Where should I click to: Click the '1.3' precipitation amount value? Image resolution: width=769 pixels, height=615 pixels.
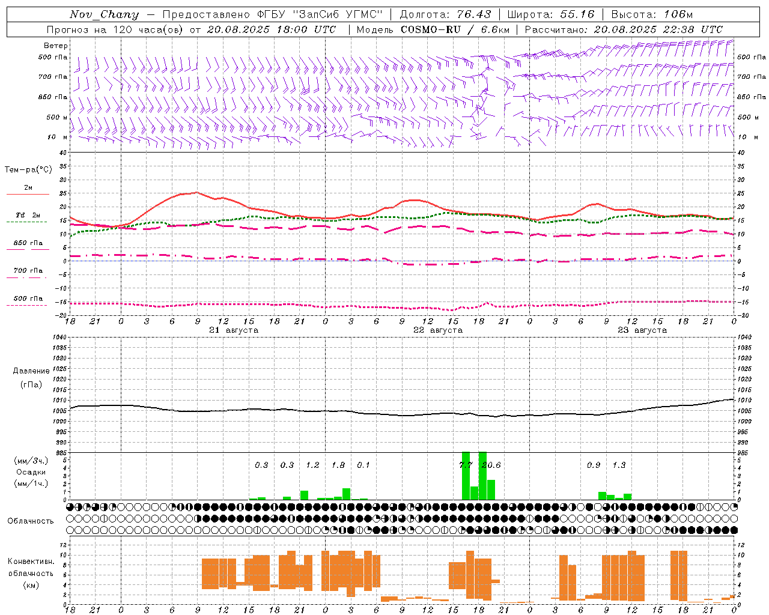click(619, 465)
